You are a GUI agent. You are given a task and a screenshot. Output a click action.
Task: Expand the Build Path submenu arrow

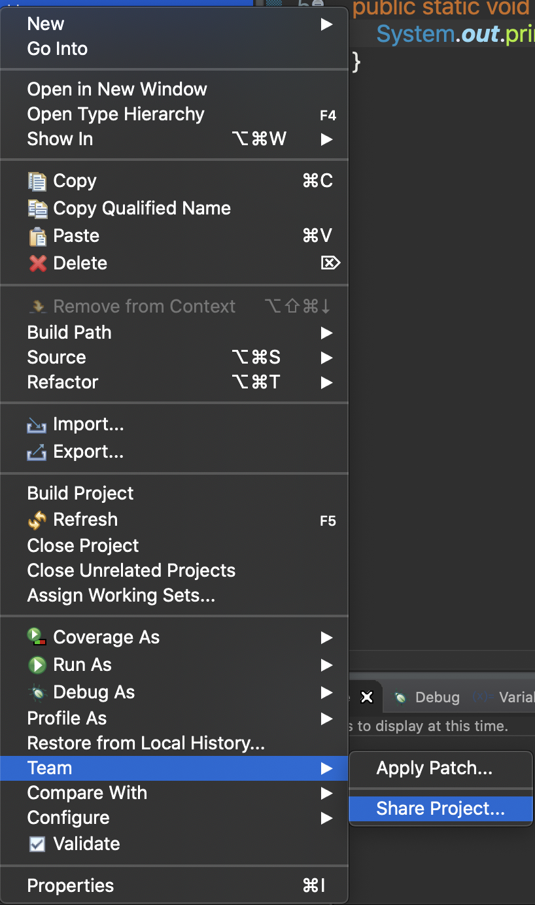[326, 333]
